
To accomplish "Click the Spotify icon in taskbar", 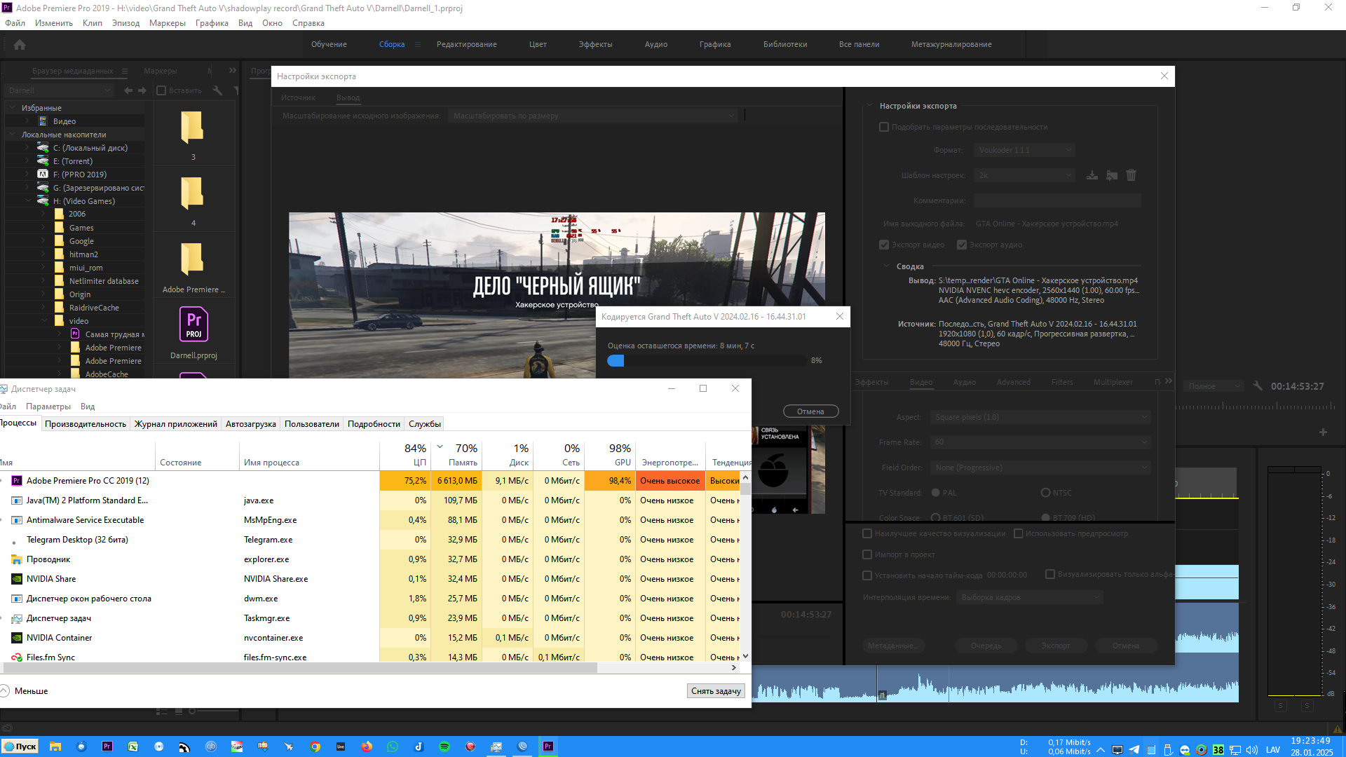I will pyautogui.click(x=444, y=746).
